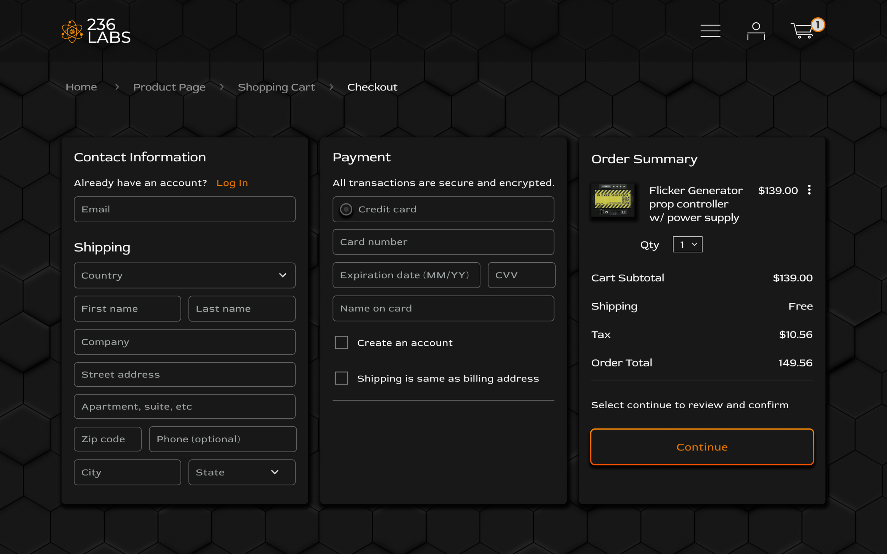Click the Email input field
The image size is (887, 554).
click(184, 209)
